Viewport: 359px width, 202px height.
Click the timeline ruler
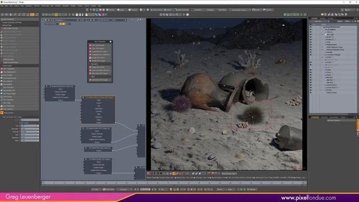(x=174, y=183)
